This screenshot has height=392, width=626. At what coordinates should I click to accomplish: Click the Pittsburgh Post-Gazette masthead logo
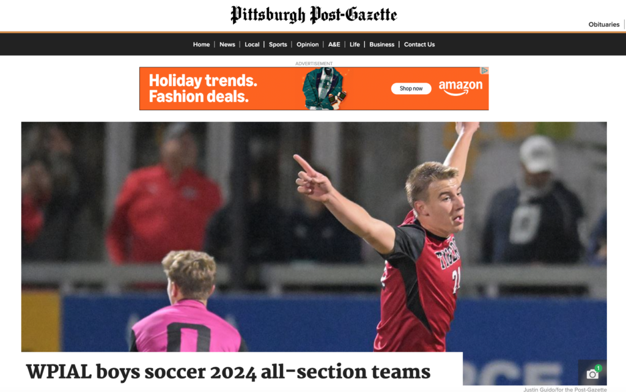[314, 15]
